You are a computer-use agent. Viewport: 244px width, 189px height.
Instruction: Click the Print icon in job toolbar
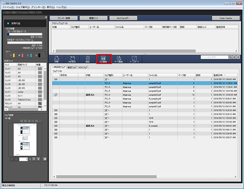pyautogui.click(x=57, y=59)
